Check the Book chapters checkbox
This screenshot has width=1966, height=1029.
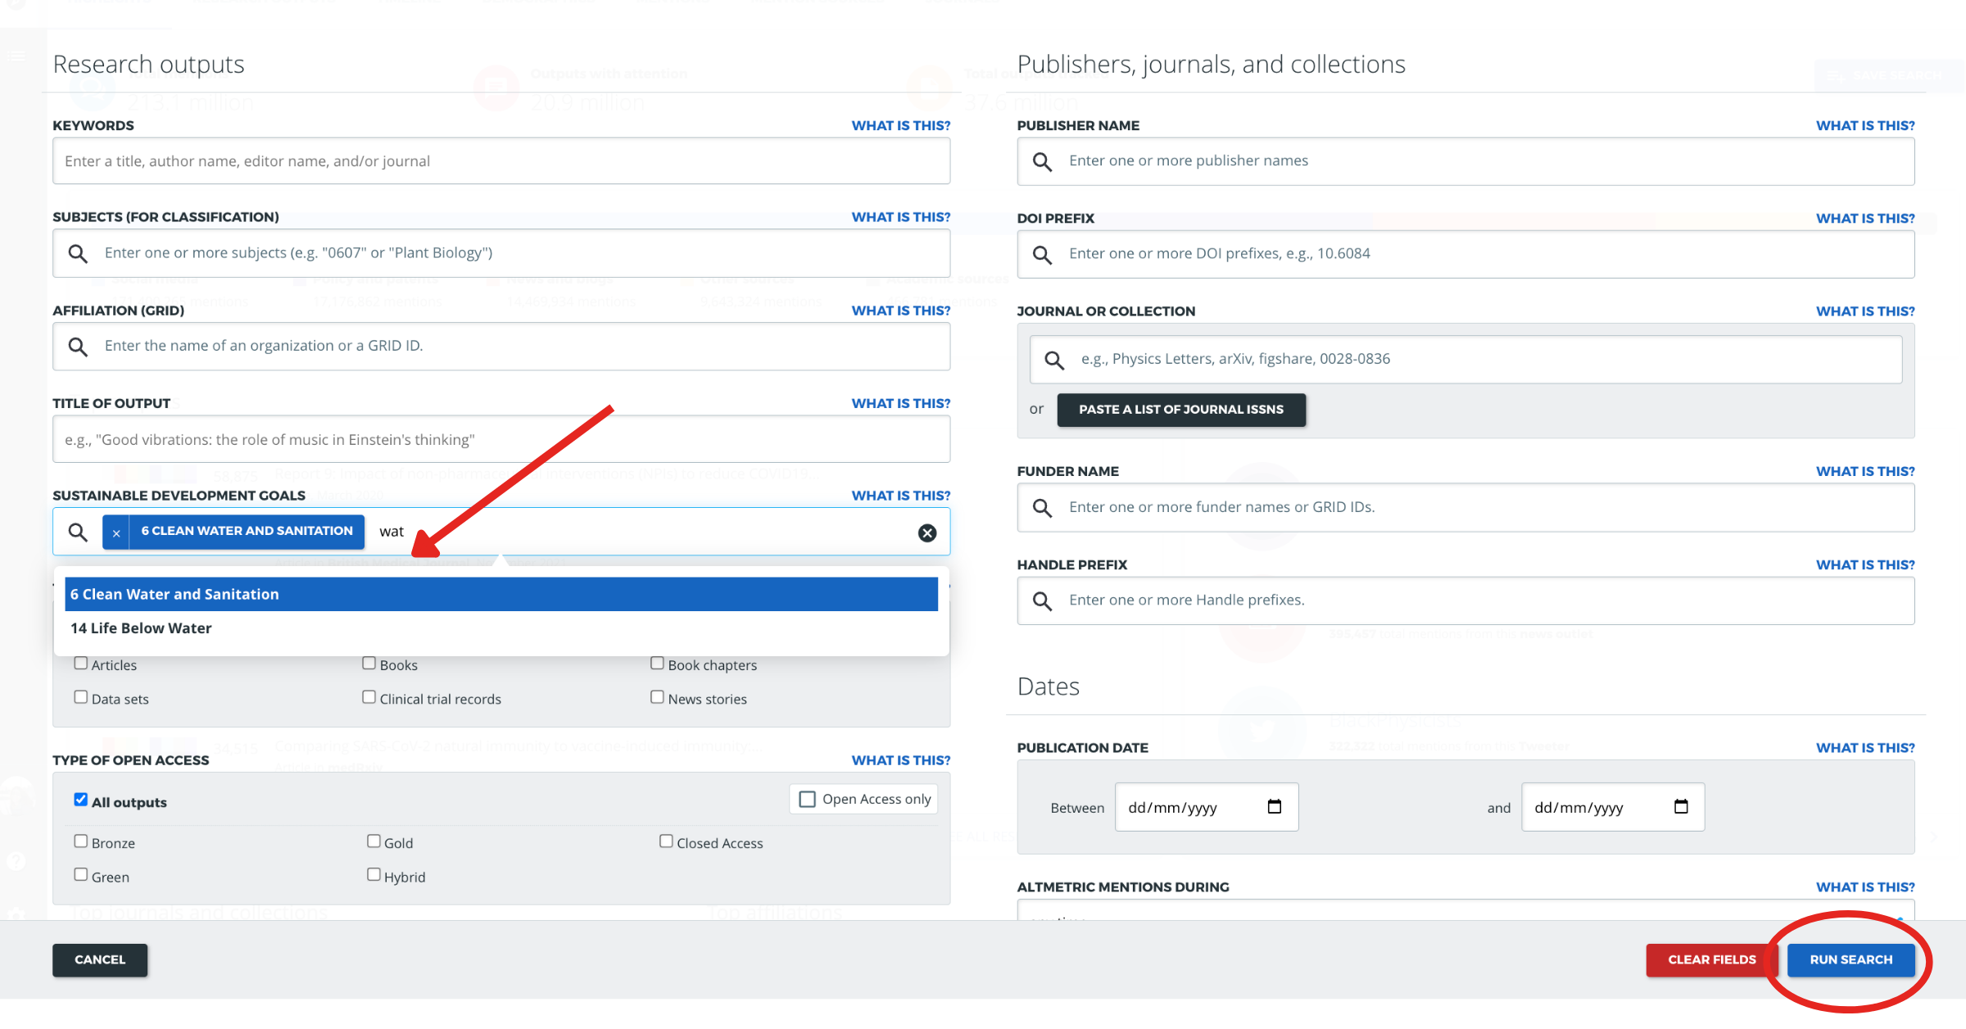coord(657,663)
